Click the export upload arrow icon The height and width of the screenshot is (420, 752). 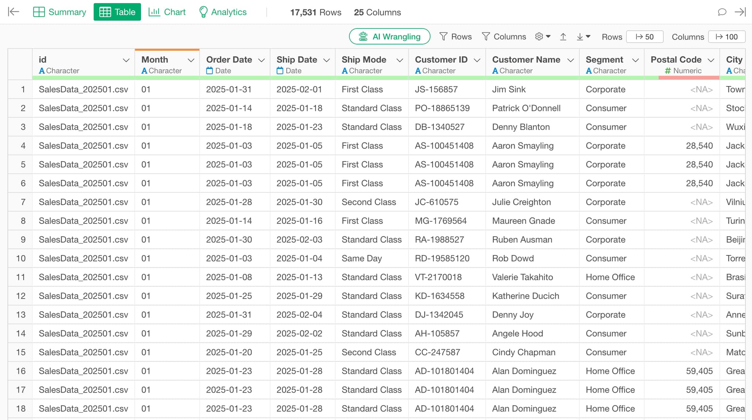click(x=563, y=37)
